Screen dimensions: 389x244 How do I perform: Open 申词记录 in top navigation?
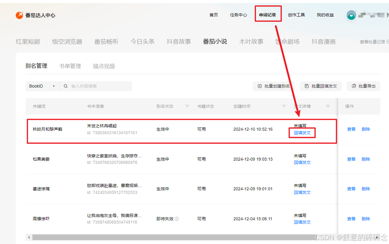[x=267, y=15]
